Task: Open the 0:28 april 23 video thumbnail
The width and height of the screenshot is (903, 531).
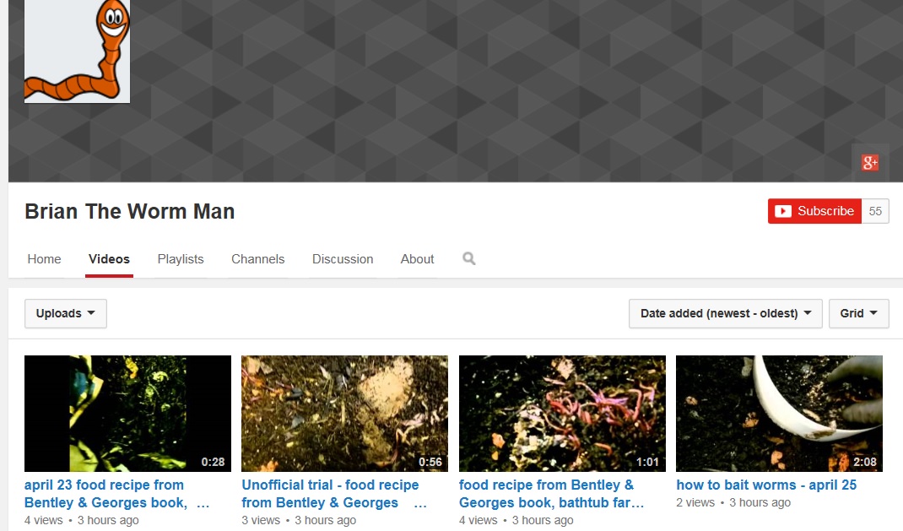Action: [127, 413]
